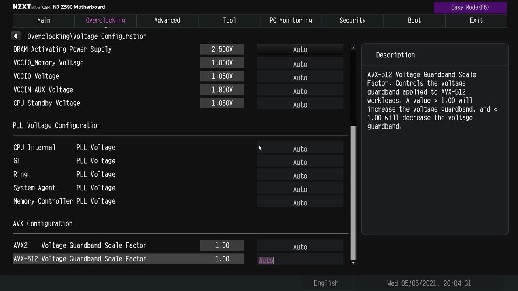The image size is (518, 291).
Task: Open AVX2 Guardband Scale Factor Auto field
Action: pos(300,246)
